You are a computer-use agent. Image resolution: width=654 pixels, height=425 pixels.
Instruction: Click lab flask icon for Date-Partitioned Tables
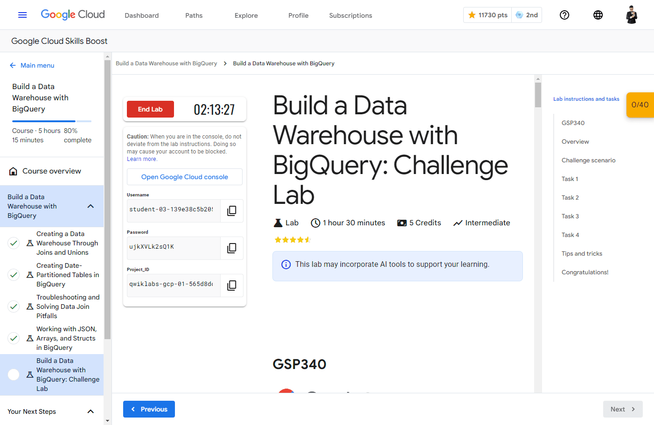30,275
